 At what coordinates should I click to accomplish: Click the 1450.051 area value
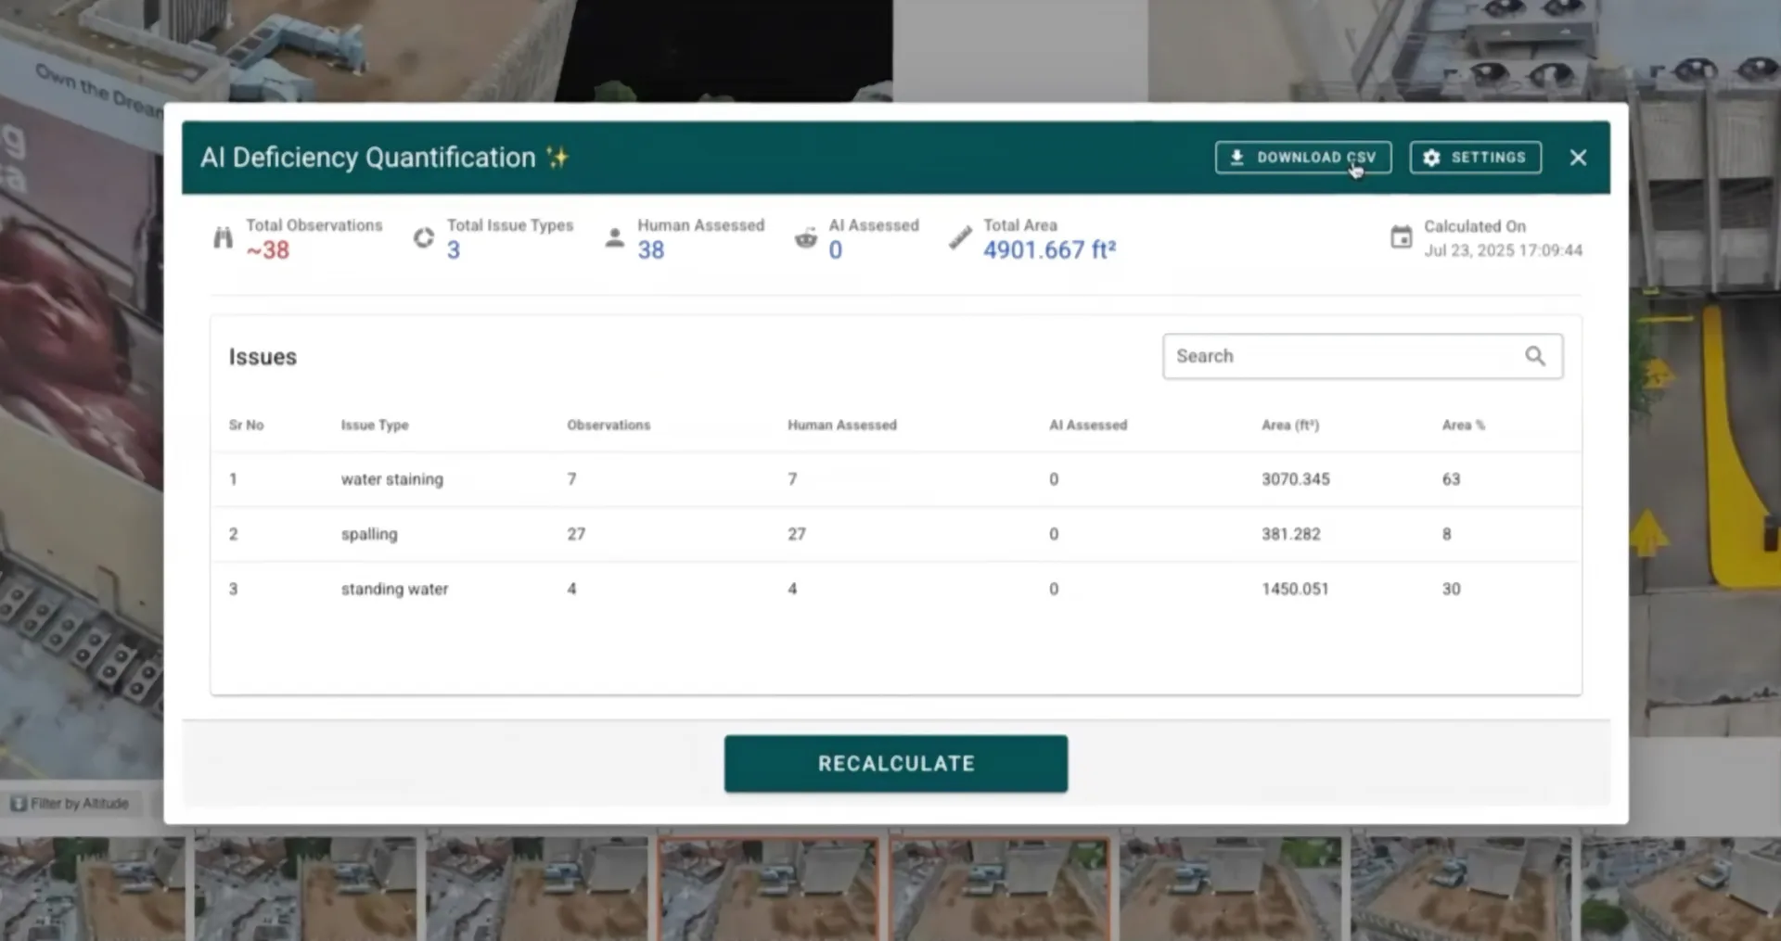(x=1295, y=589)
